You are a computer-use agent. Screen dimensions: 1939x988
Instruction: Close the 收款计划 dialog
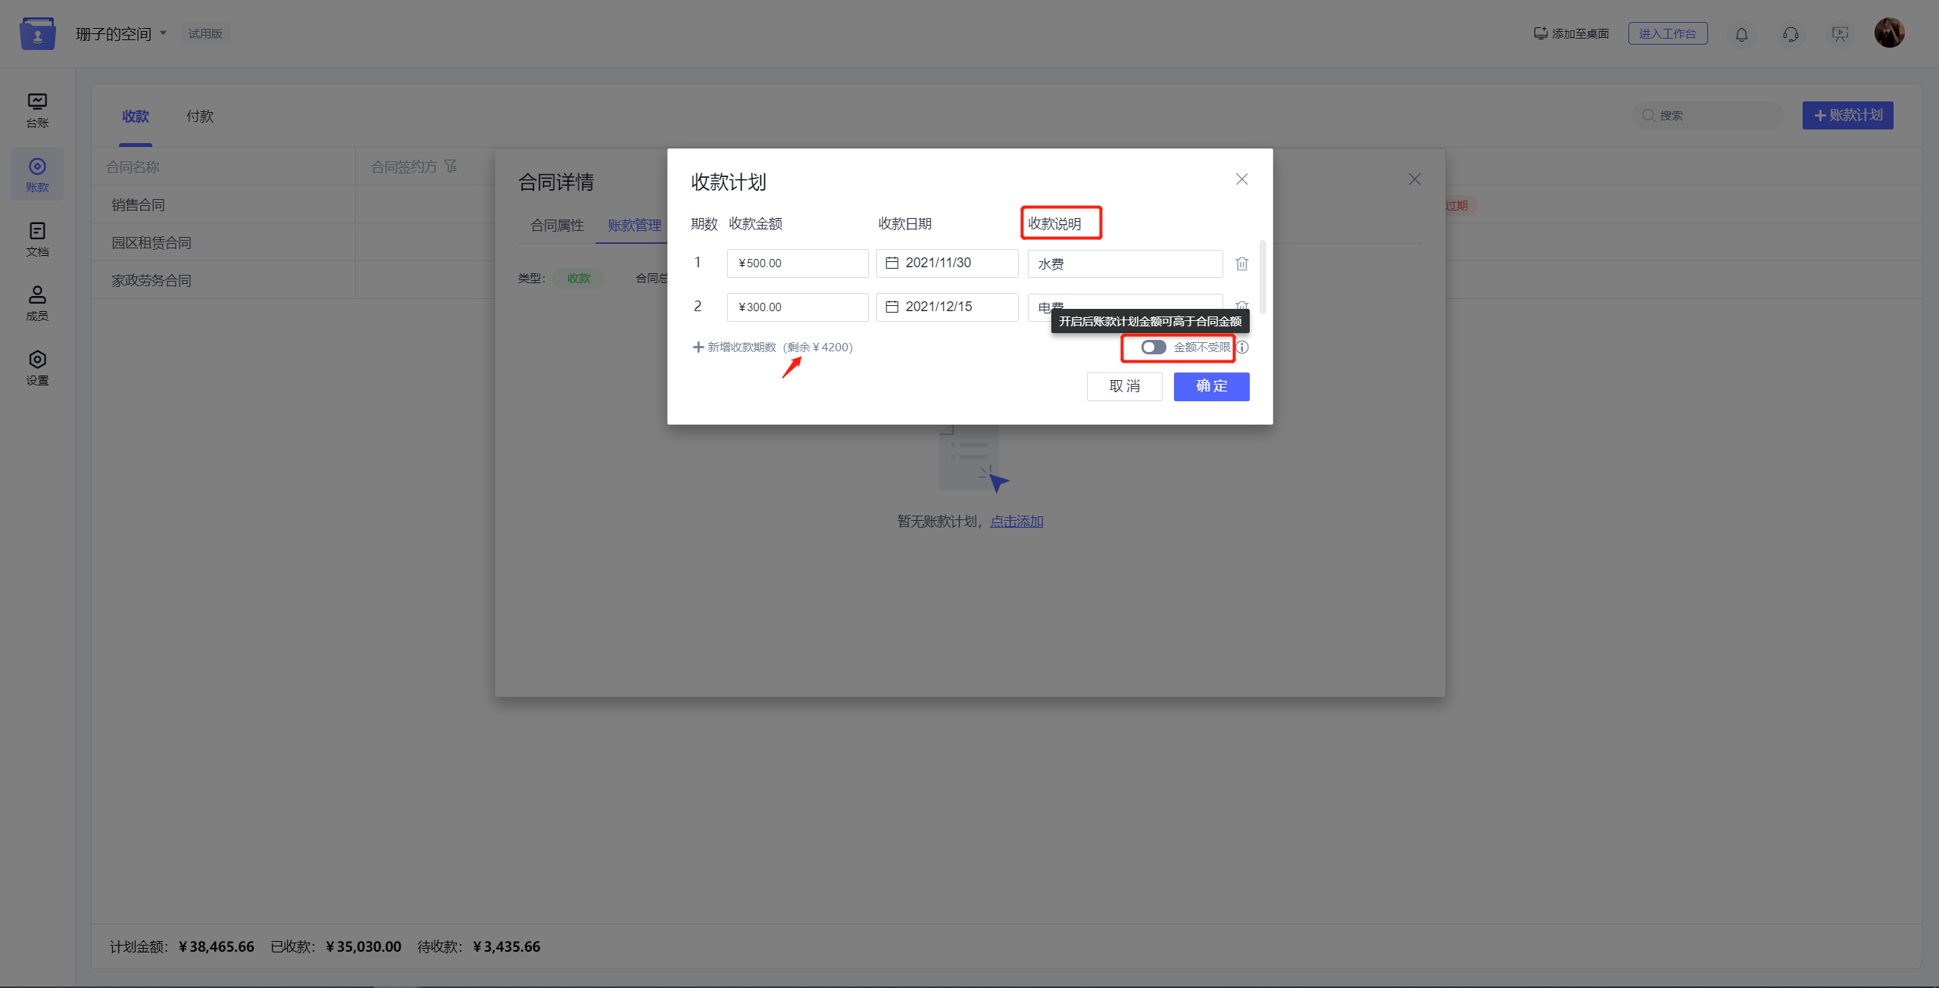(x=1241, y=179)
